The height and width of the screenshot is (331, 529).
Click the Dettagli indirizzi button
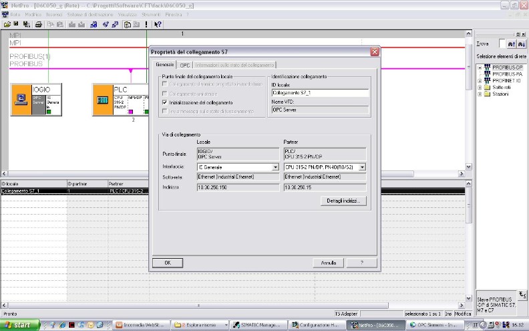click(343, 201)
